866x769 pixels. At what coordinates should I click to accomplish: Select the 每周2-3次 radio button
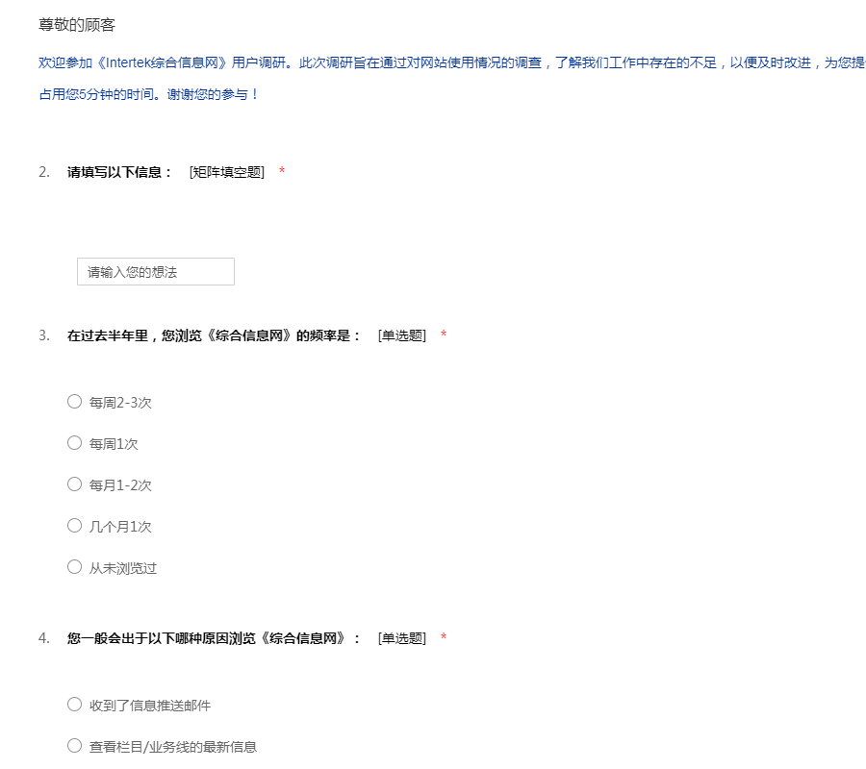(x=74, y=402)
